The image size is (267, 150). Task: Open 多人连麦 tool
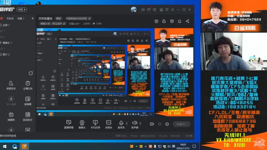(11, 101)
